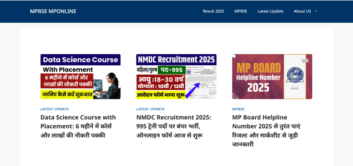Open the MPBSE MPONLINE site title
This screenshot has width=353, height=166.
[x=53, y=11]
